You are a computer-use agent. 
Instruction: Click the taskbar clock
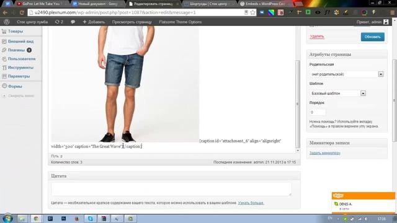(381, 219)
